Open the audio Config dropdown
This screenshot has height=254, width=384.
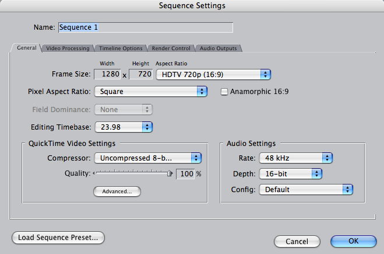[x=306, y=189]
